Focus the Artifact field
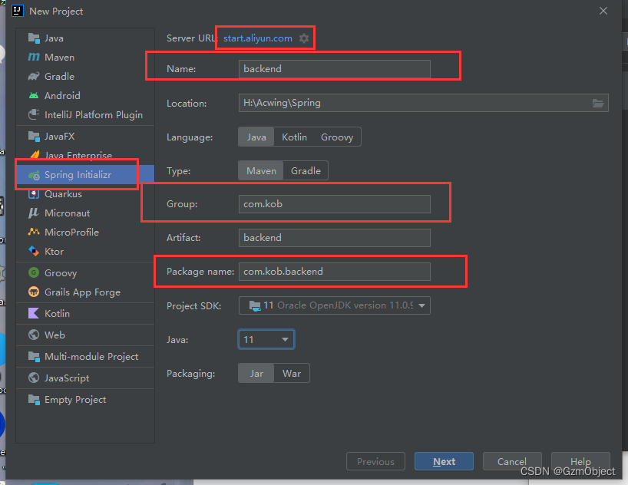 pyautogui.click(x=335, y=238)
